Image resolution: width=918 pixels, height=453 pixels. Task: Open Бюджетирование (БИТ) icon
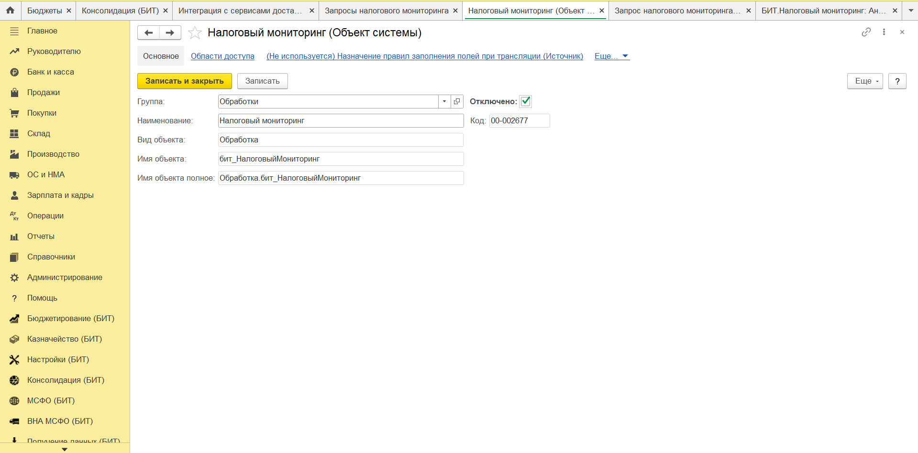click(14, 319)
